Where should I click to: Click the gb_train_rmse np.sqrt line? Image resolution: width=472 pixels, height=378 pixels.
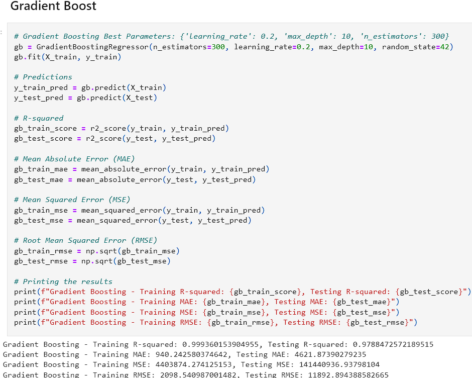click(x=96, y=251)
